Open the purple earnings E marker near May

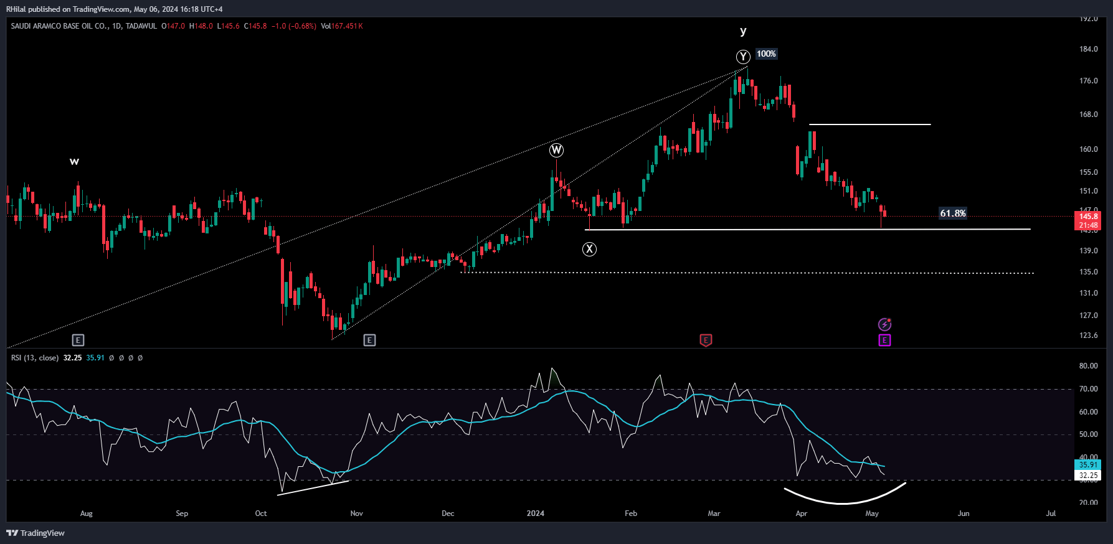click(x=884, y=340)
